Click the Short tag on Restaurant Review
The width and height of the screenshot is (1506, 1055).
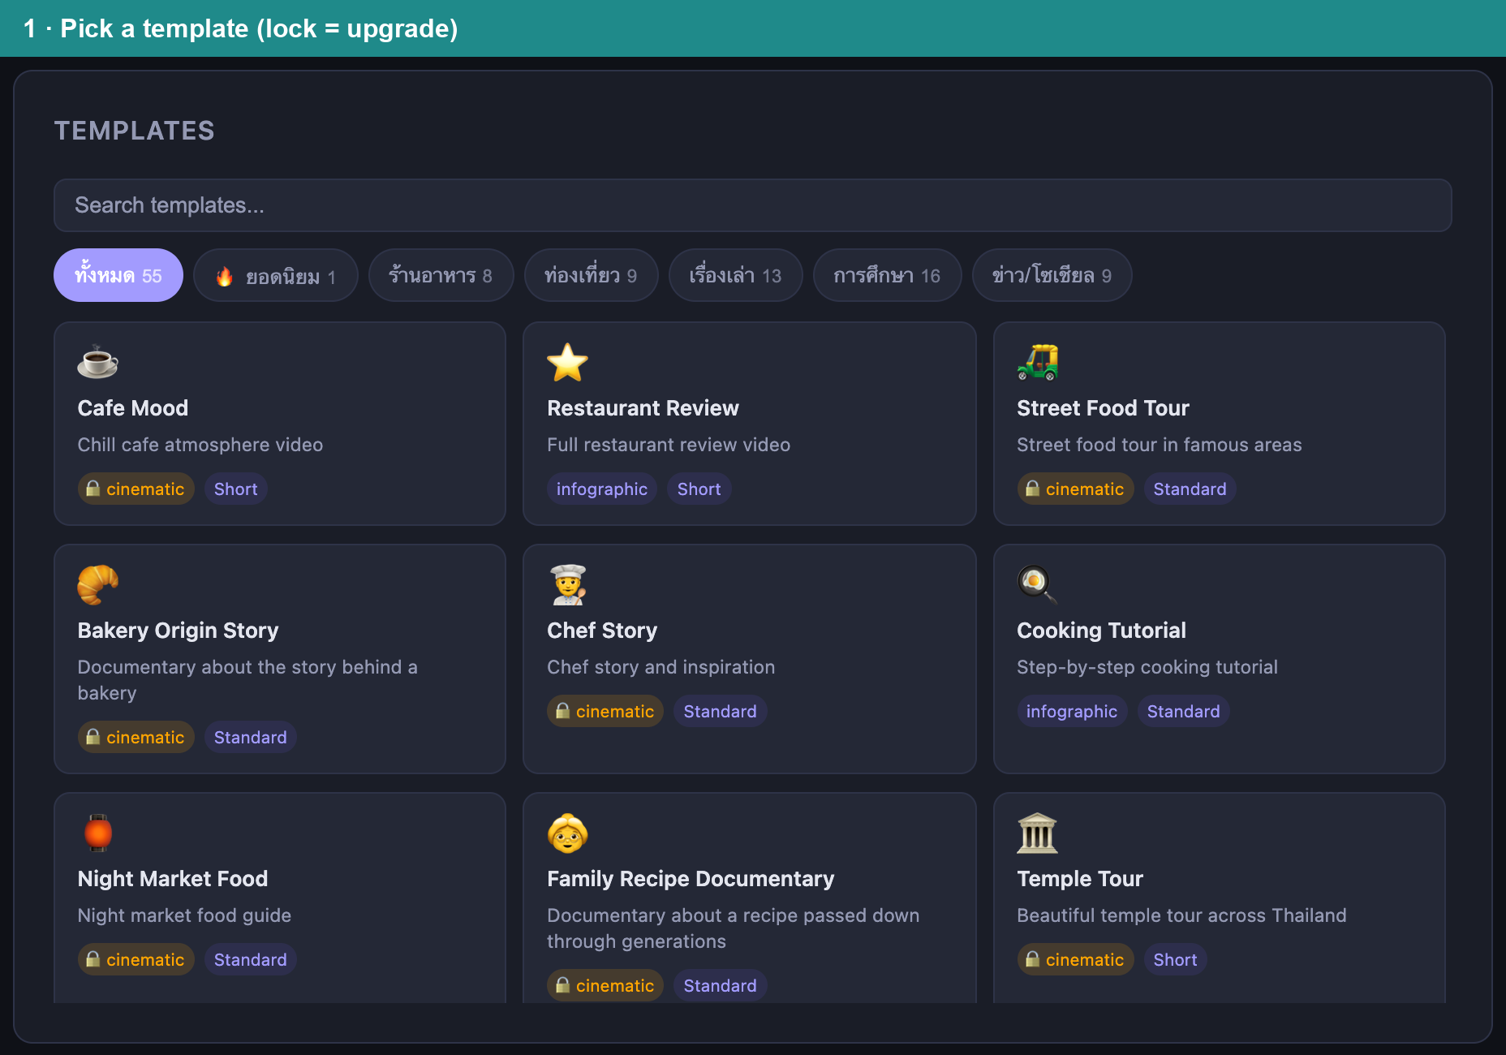[699, 489]
